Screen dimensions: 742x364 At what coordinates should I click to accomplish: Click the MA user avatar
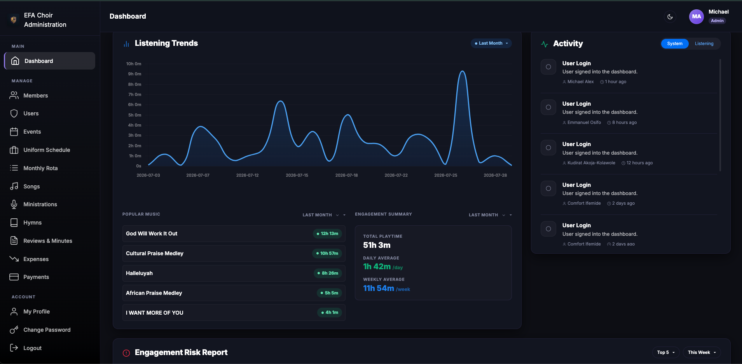tap(696, 16)
